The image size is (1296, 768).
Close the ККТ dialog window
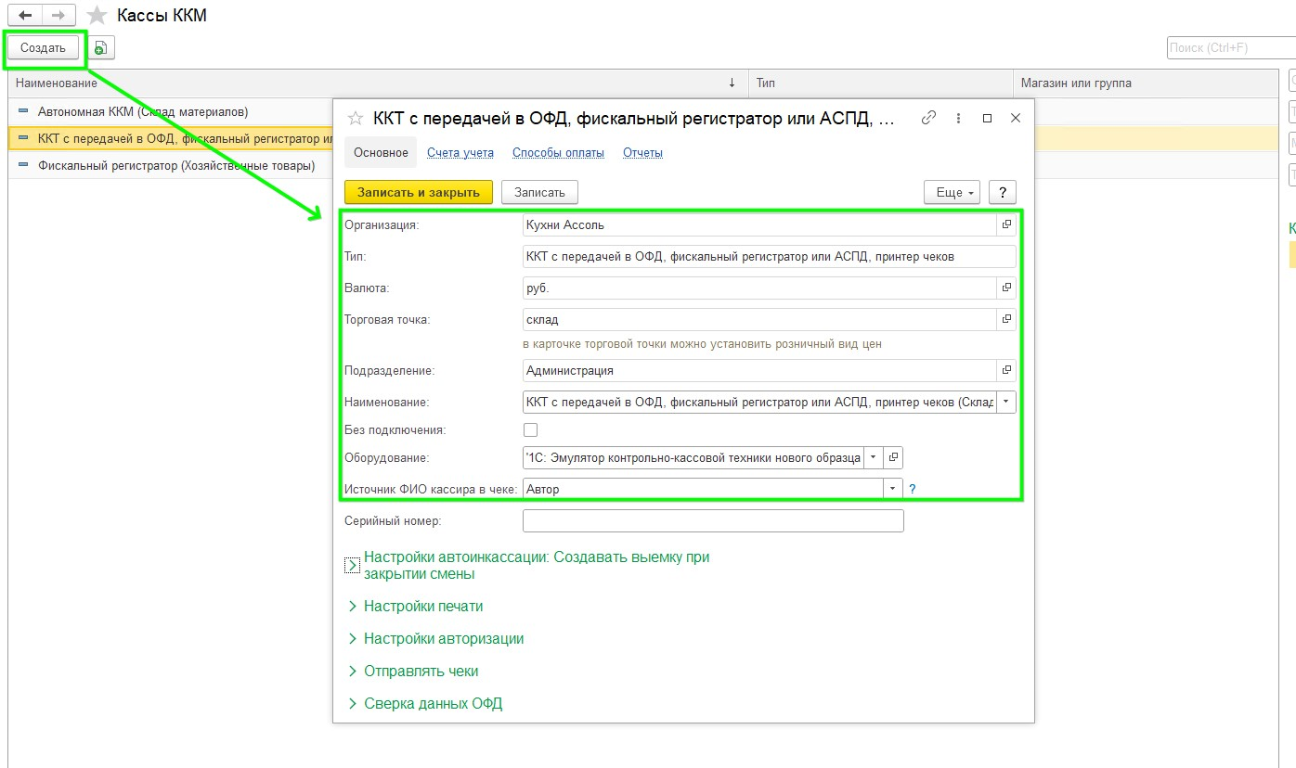pos(1016,119)
